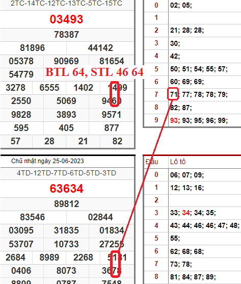The height and width of the screenshot is (284, 241).
Task: Click the red highlighted 93 in row 9
Action: [174, 120]
